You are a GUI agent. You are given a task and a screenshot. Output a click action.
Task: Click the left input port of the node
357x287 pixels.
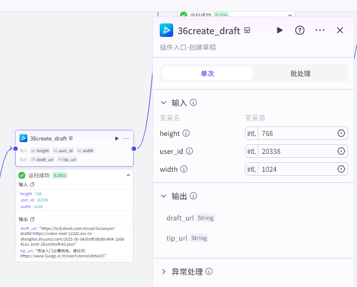point(16,149)
